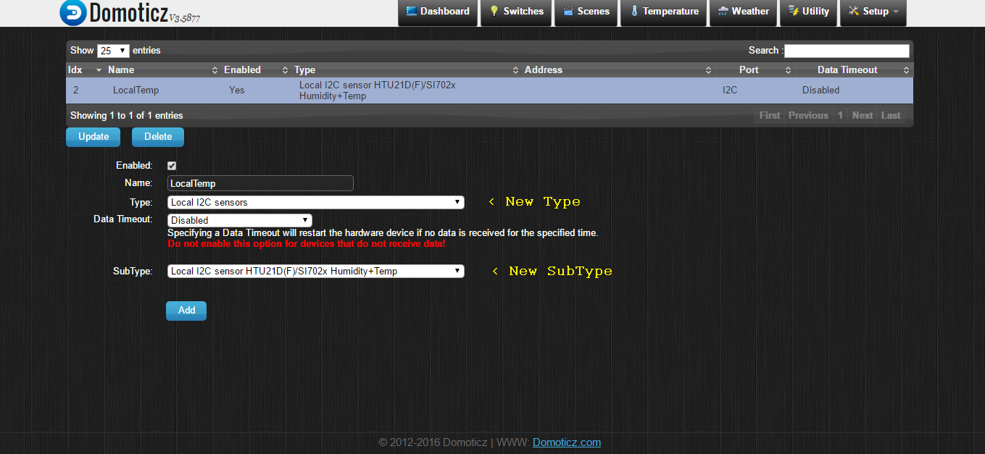This screenshot has height=454, width=985.
Task: Expand the Setup dropdown menu
Action: 873,12
